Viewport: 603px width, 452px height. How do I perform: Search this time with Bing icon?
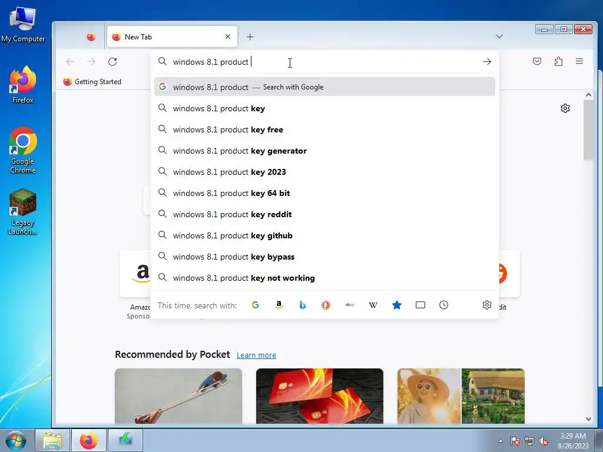(x=303, y=305)
